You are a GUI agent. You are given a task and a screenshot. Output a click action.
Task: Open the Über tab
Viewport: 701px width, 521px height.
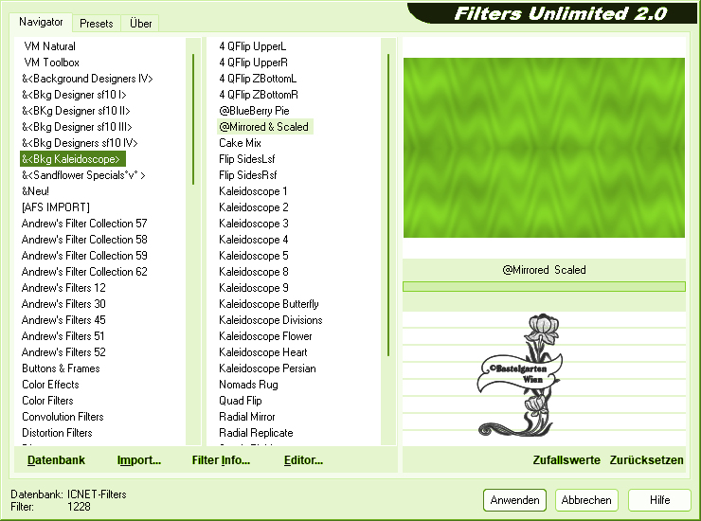pos(140,24)
